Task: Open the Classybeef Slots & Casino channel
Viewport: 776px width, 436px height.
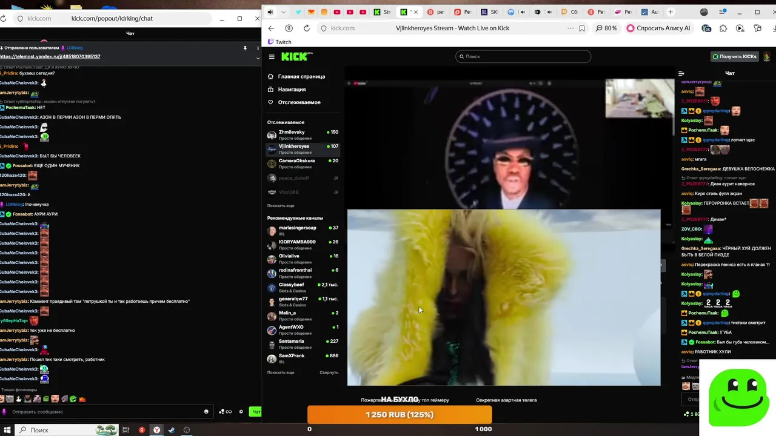Action: [x=303, y=288]
